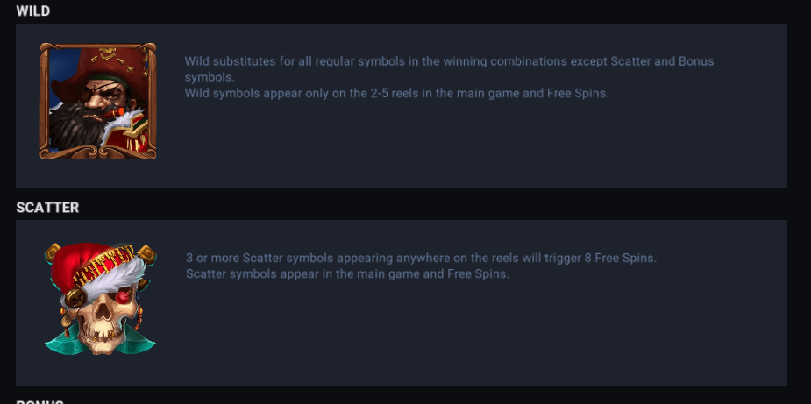811x404 pixels.
Task: Click the 'Wild symbols appear only on 2-5 reels' line
Action: click(396, 93)
